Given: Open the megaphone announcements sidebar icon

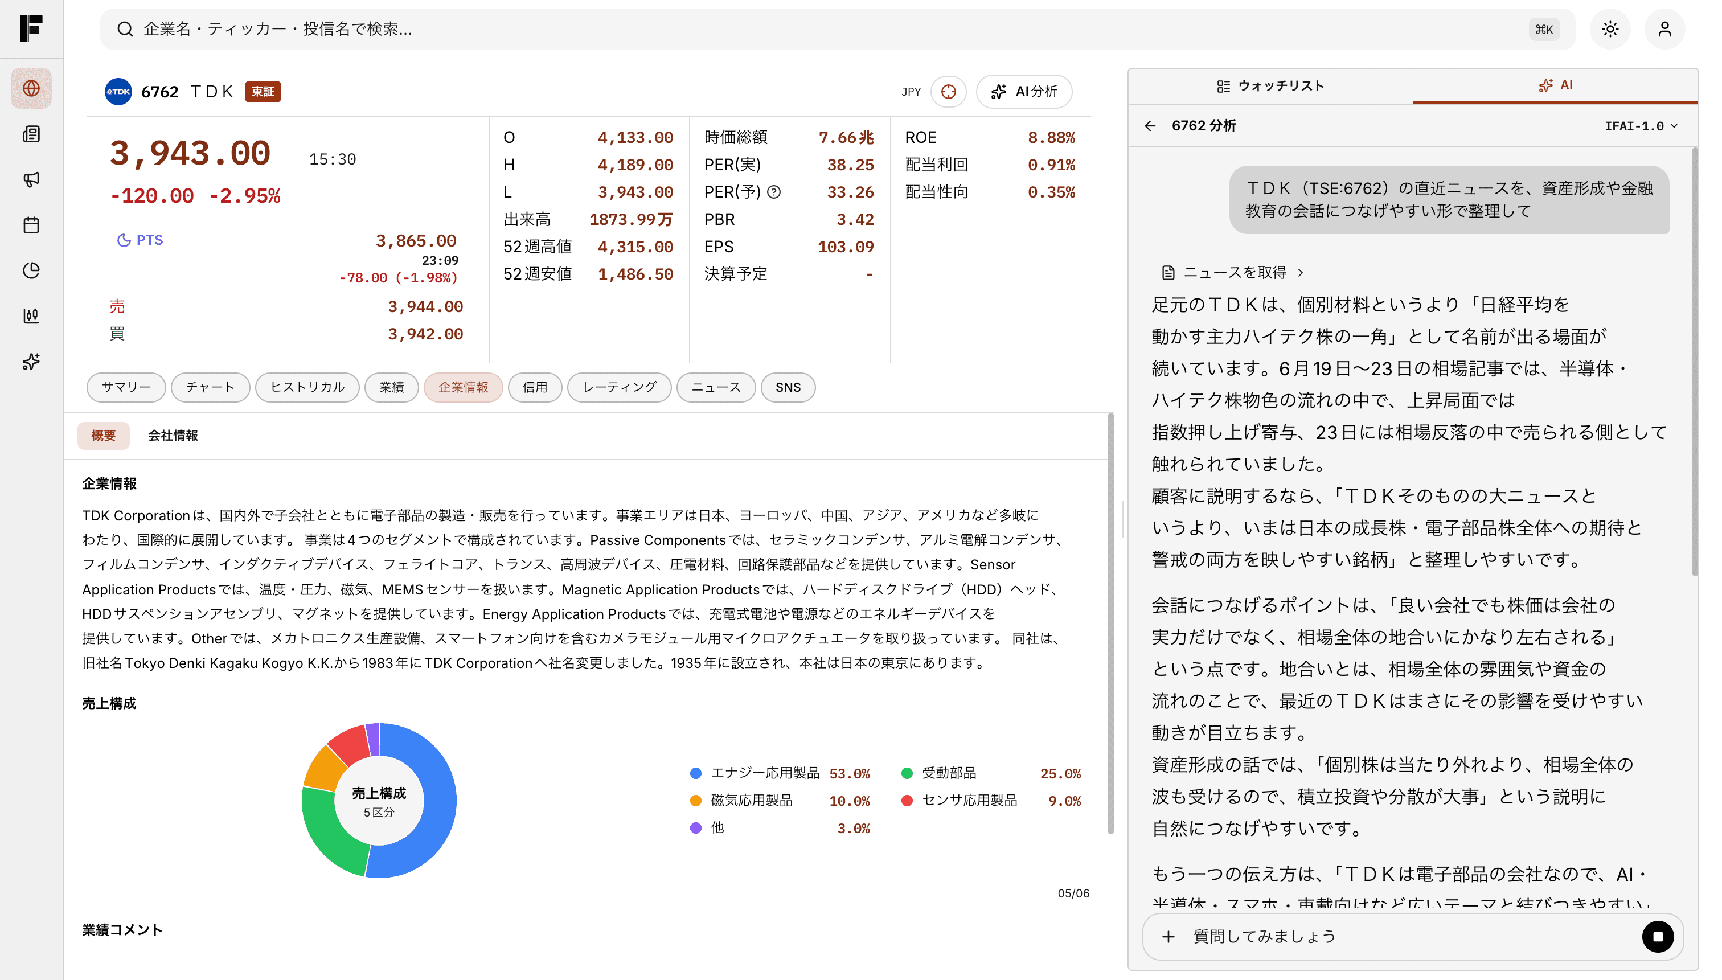Looking at the screenshot, I should [31, 179].
